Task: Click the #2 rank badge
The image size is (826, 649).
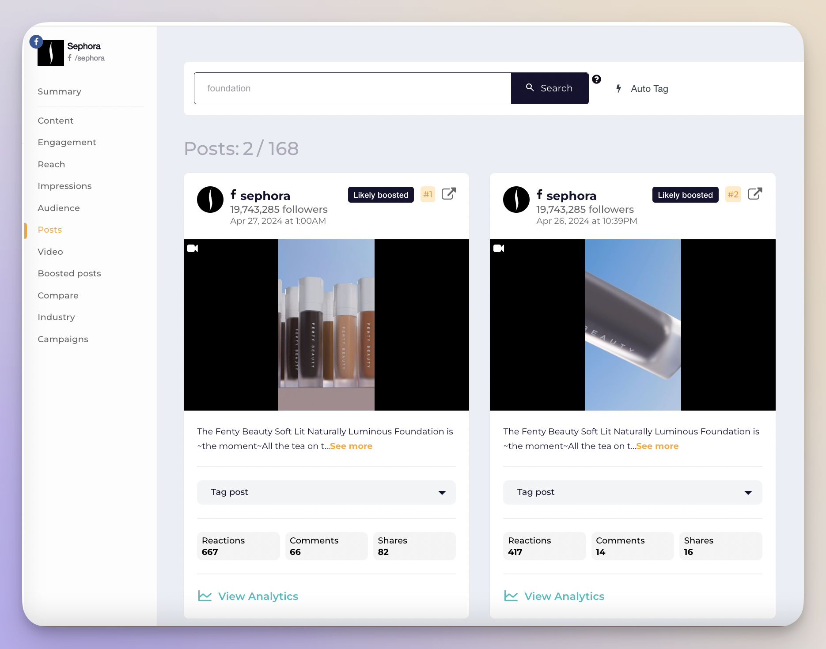Action: (x=733, y=195)
